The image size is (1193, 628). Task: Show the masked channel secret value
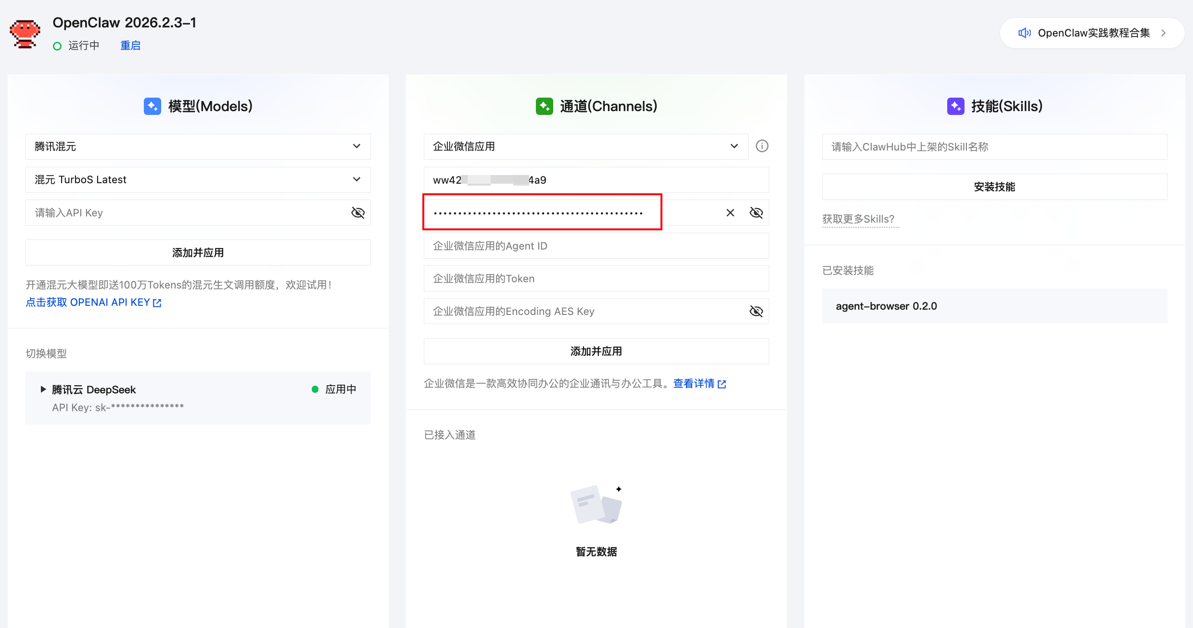pos(756,213)
